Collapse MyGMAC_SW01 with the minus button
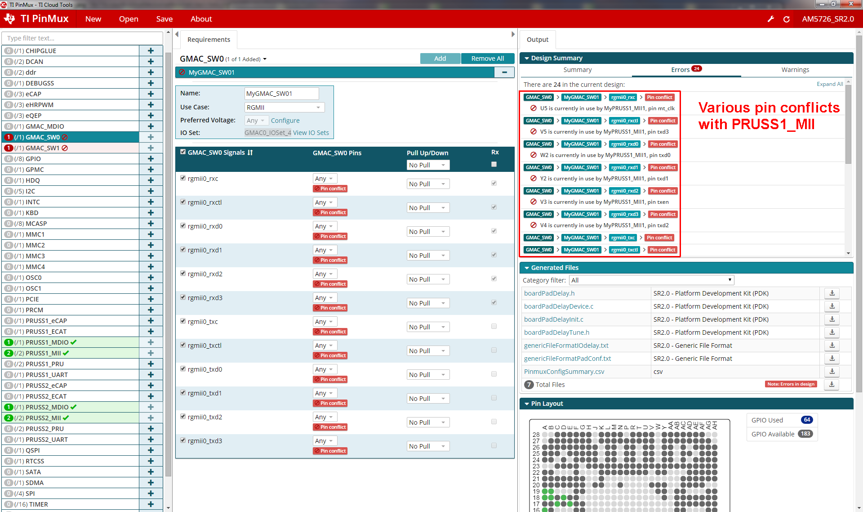863x512 pixels. coord(504,72)
